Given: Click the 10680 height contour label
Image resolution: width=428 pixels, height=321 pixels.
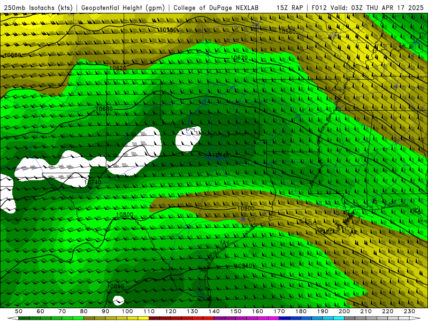Looking at the screenshot, I should [104, 109].
